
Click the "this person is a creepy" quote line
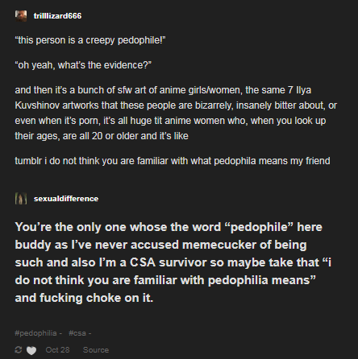pos(90,40)
